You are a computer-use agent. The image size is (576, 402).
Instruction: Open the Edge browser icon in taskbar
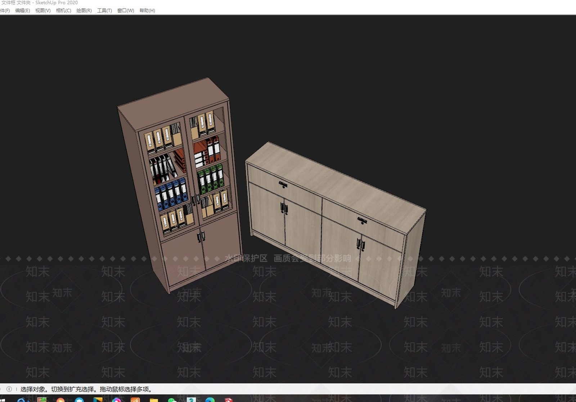tap(210, 399)
